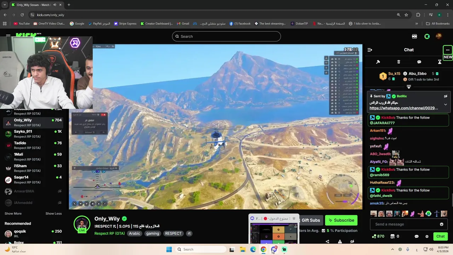
Task: Open the Creator Dashboard bookmark
Action: click(x=156, y=24)
